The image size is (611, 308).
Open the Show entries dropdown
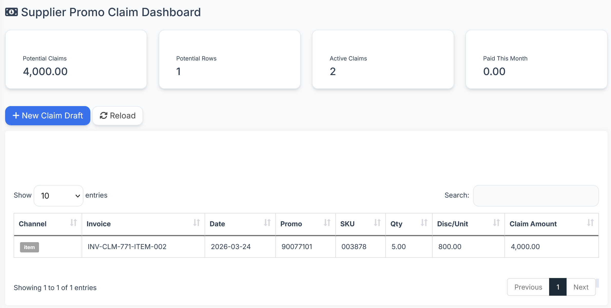[x=59, y=196]
